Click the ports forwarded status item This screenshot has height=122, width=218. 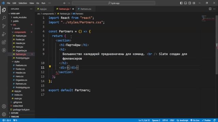point(15,120)
